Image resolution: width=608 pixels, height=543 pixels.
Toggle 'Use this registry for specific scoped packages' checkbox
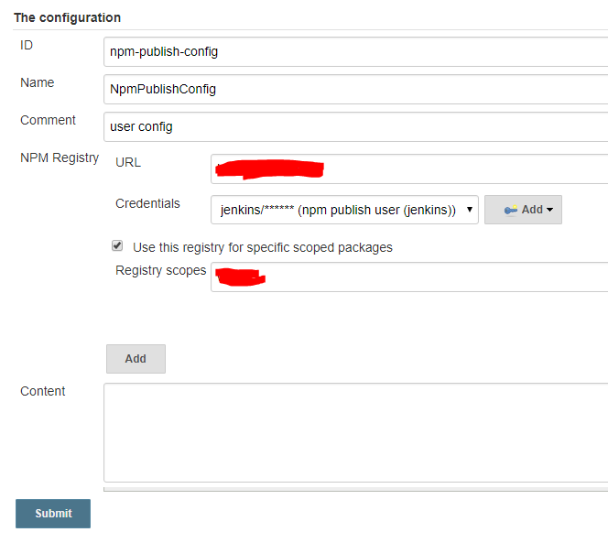117,245
